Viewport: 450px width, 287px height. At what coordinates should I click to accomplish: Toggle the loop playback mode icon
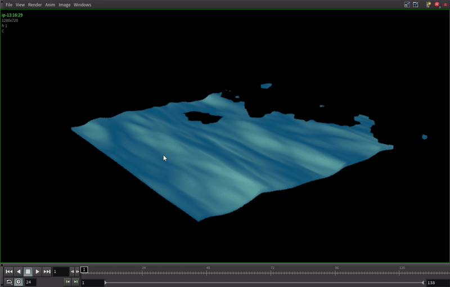point(9,282)
